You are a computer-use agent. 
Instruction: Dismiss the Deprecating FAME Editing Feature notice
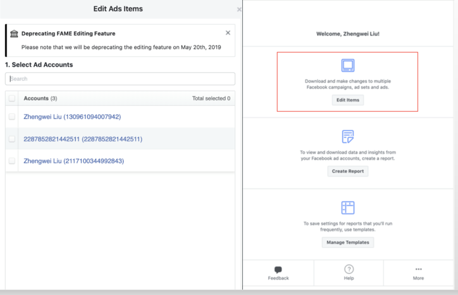coord(228,32)
